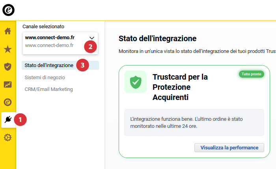Open the circular e-badge sidebar section
Image resolution: width=276 pixels, height=169 pixels.
(7, 102)
